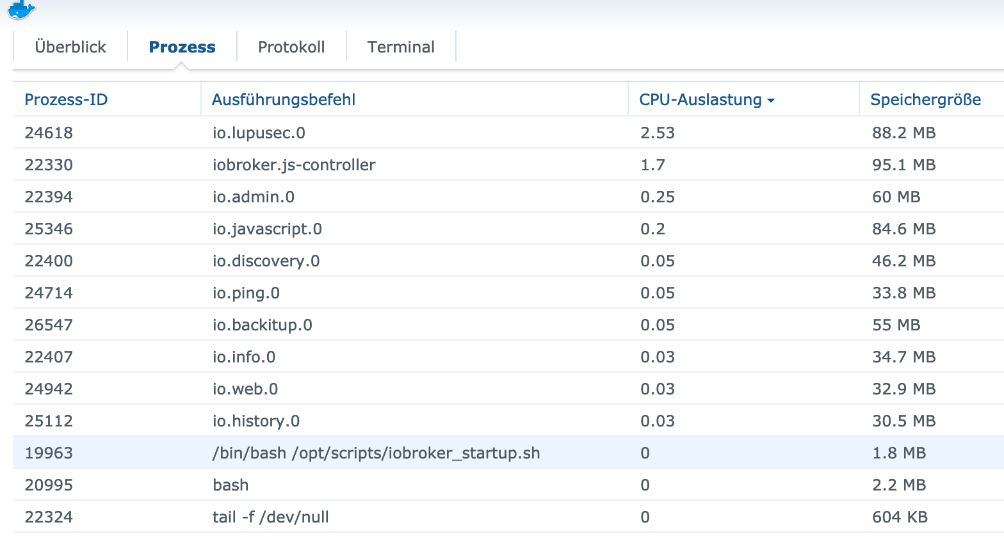Select the Prozess tab

(182, 47)
